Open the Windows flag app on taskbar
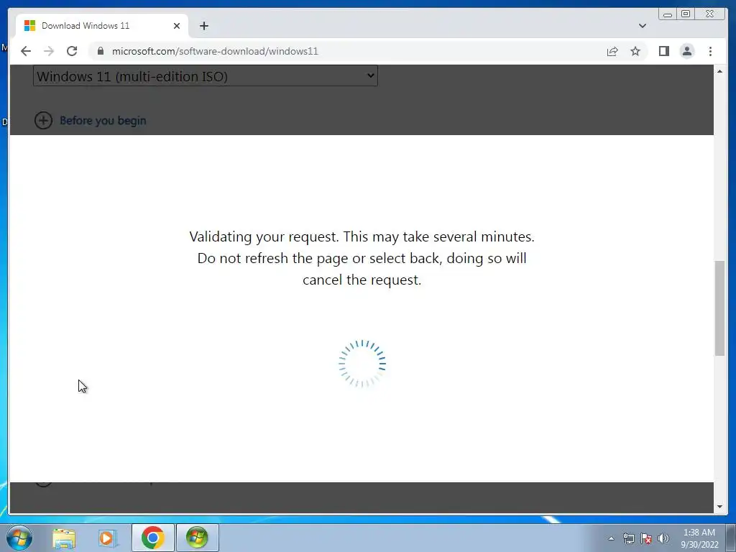Viewport: 736px width, 552px height. 197,538
